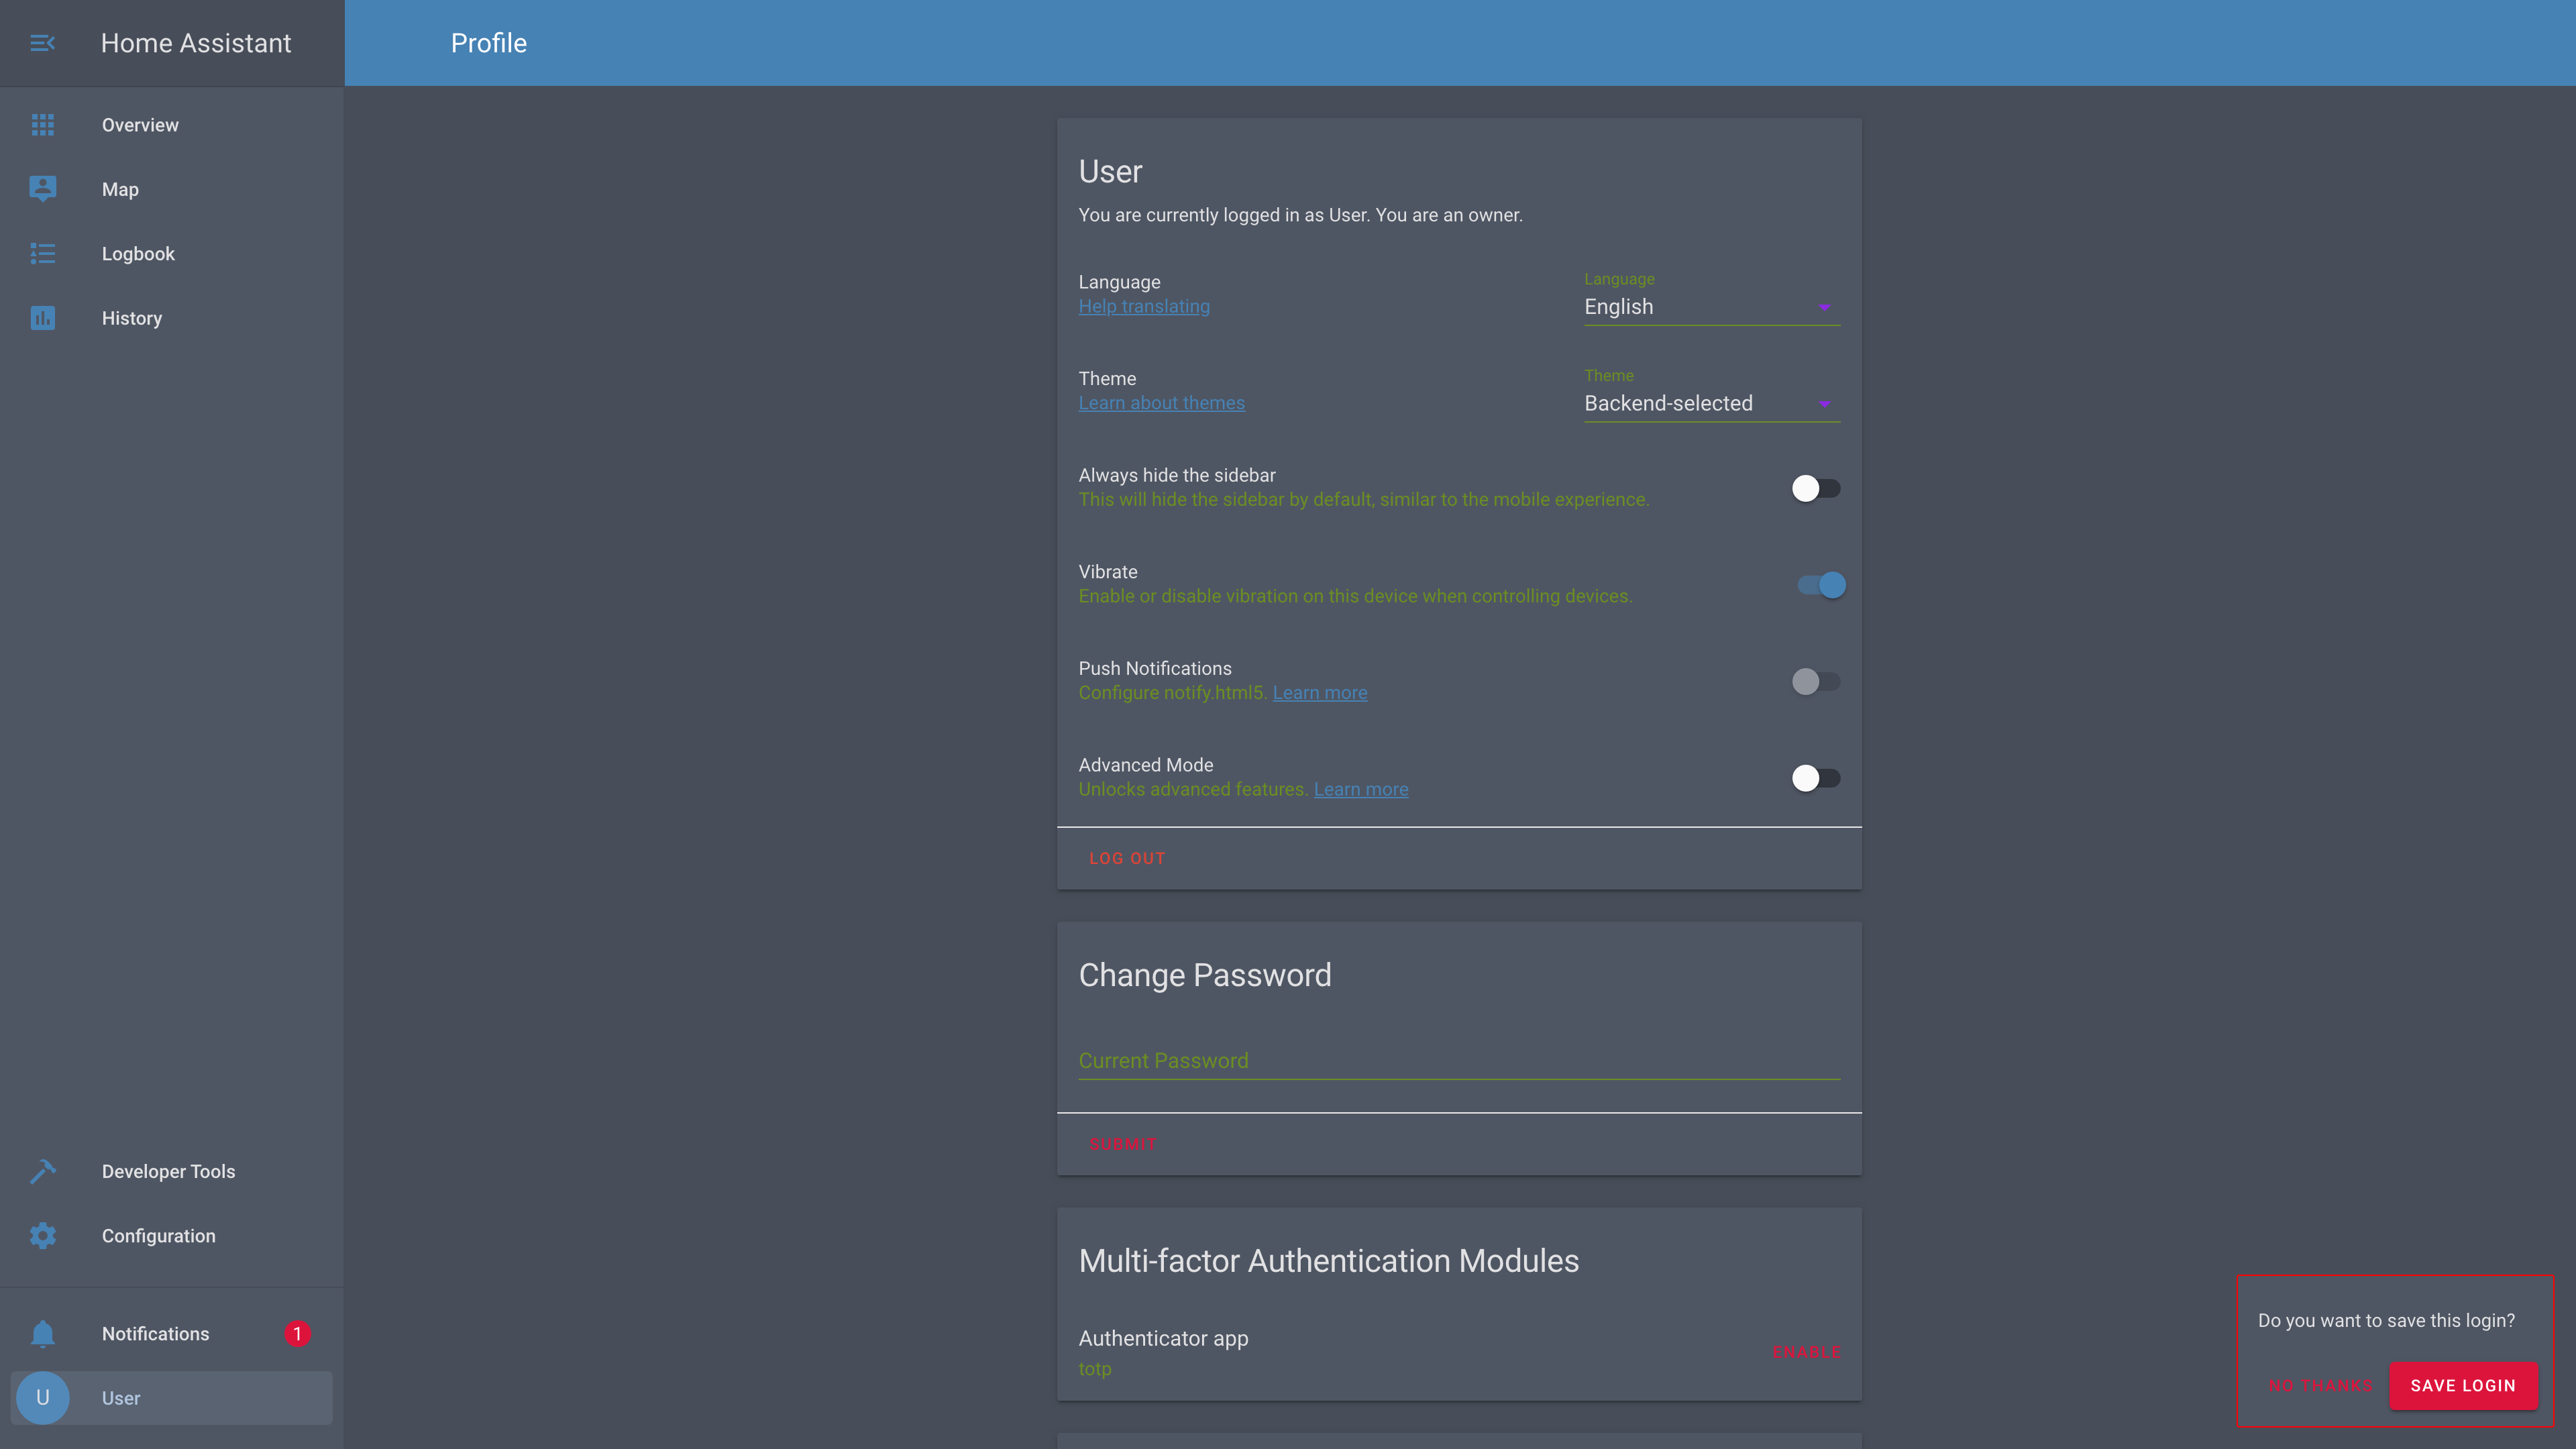Image resolution: width=2576 pixels, height=1449 pixels.
Task: Toggle Always hide the sidebar switch
Action: [1815, 488]
